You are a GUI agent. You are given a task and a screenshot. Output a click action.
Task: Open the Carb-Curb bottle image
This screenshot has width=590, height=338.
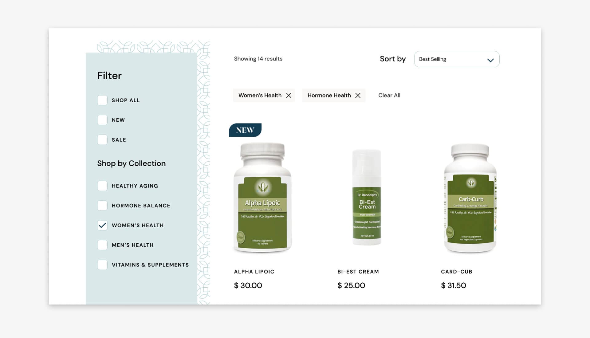470,198
